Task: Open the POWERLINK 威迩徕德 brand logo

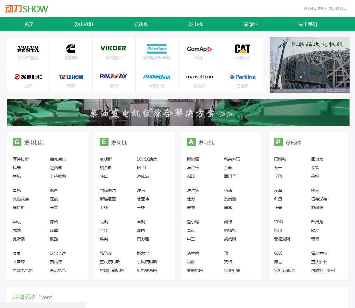Action: point(157,77)
